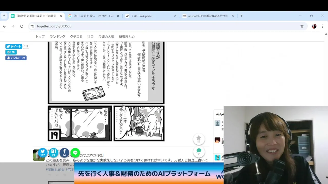Click the dark-haired user avatar in sidebar
This screenshot has width=328, height=184.
tap(217, 140)
